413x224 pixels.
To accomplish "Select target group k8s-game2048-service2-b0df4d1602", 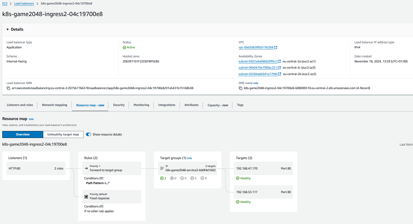I will 188,168.
